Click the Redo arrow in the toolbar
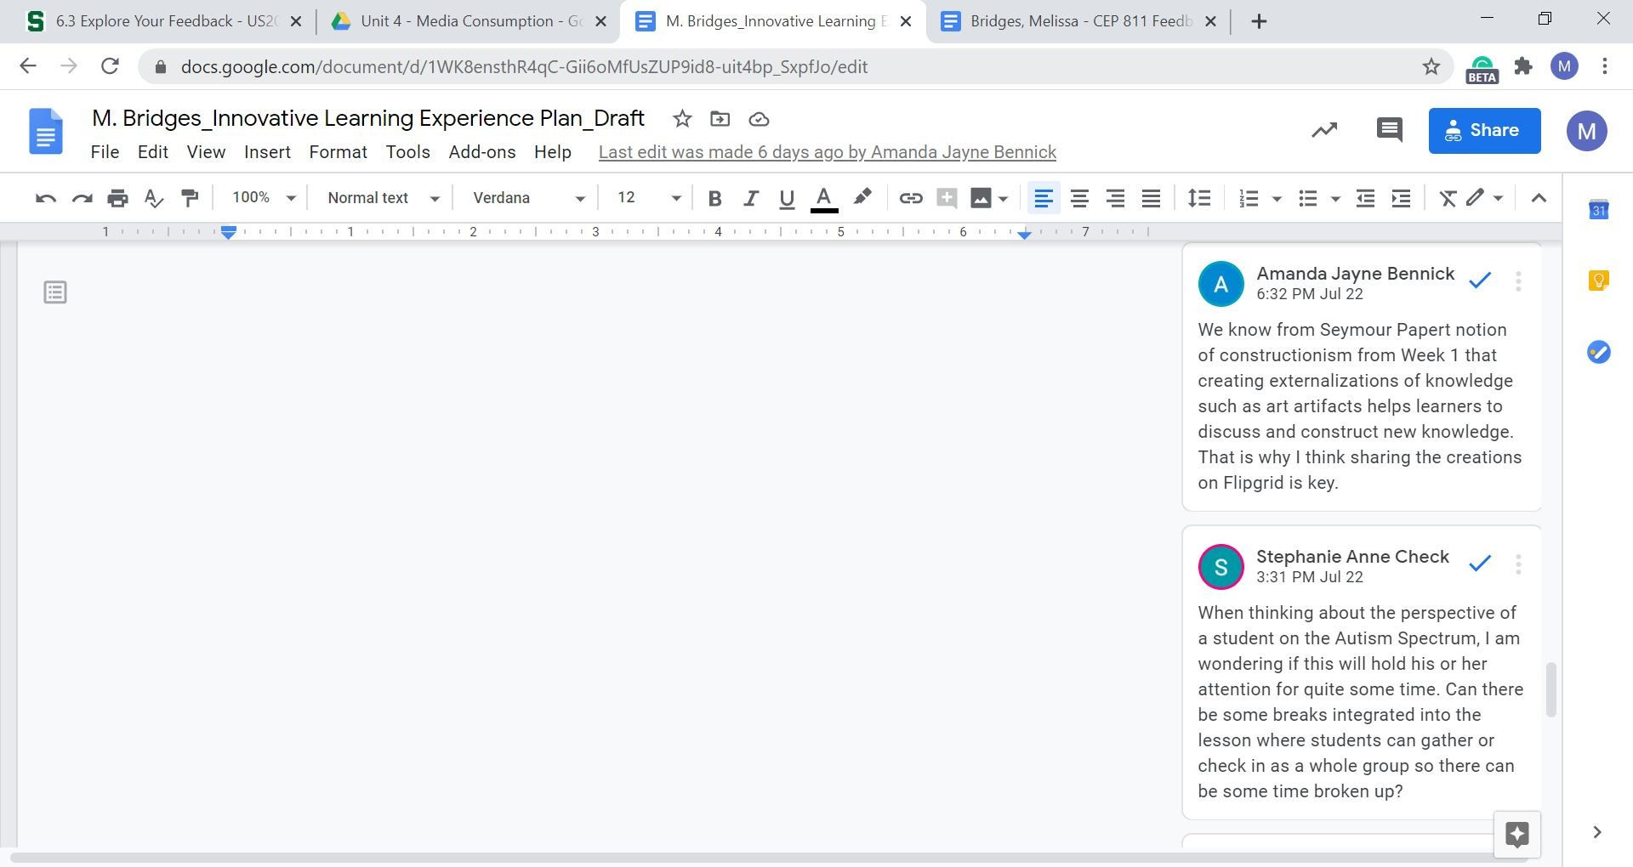 [x=82, y=198]
